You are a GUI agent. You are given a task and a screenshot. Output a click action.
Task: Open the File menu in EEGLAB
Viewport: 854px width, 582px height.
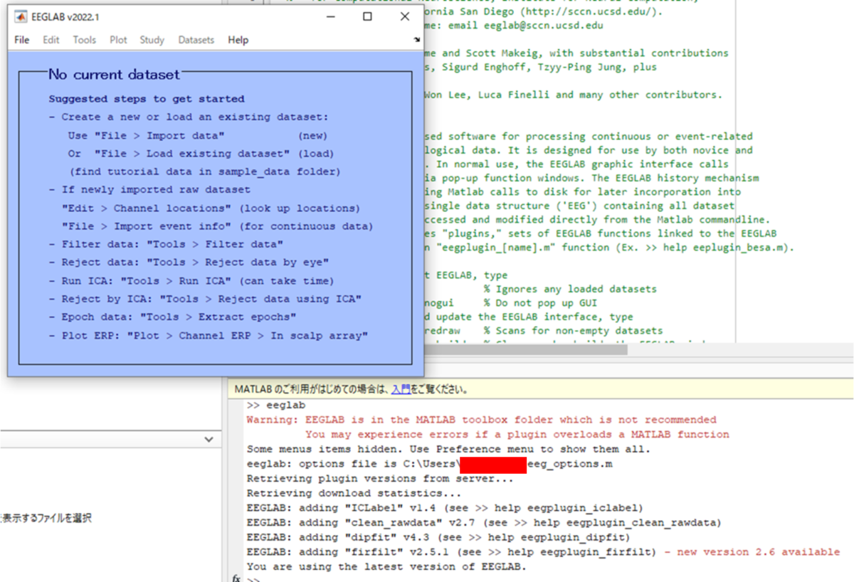coord(22,40)
